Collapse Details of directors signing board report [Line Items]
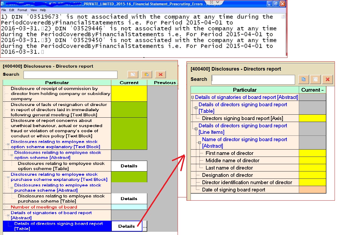This screenshot has width=337, height=235. 196,129
